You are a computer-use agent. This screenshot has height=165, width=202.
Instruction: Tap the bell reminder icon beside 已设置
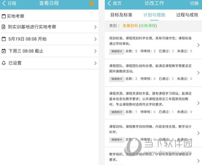(x=4, y=63)
